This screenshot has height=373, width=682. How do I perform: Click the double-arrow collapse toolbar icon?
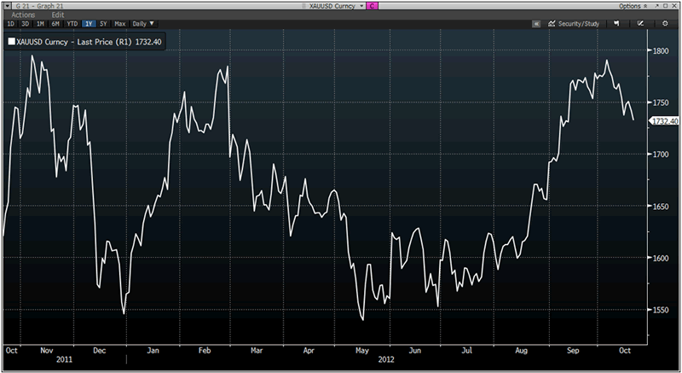click(x=536, y=24)
